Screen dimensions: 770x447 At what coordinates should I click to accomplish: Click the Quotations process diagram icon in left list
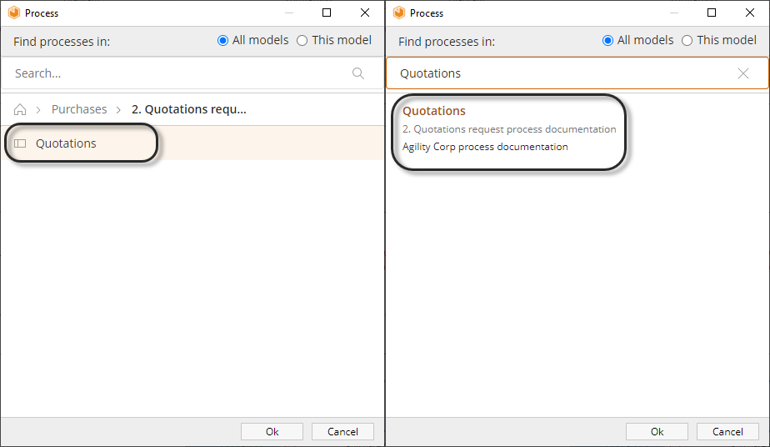pyautogui.click(x=20, y=143)
